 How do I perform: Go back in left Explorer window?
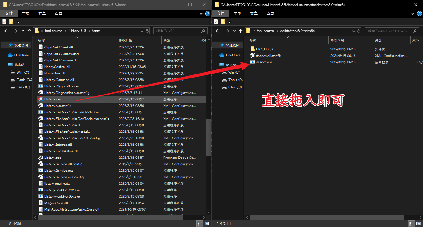click(6, 31)
